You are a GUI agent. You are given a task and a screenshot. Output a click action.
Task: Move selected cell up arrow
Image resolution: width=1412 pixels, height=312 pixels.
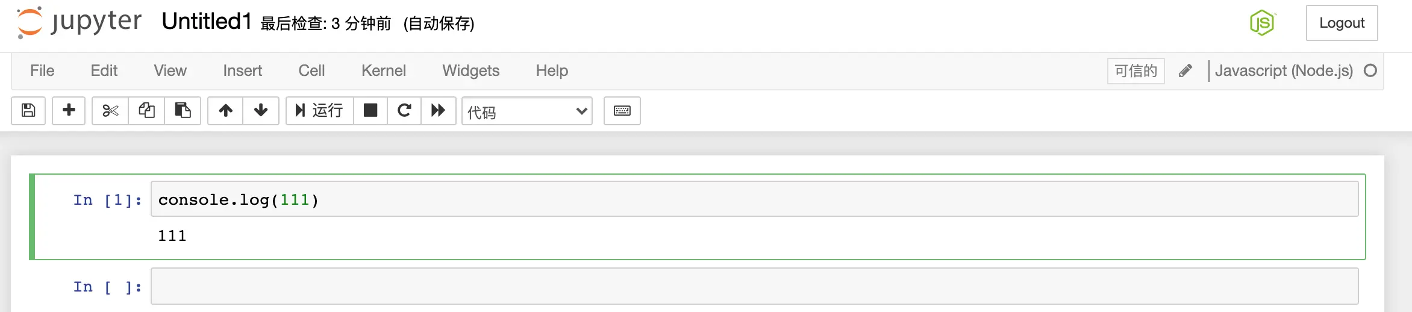[x=225, y=111]
